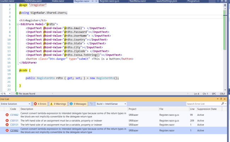
Task: Click the Register.razor.g.cs file cell on line 209 row
Action: pos(169,121)
